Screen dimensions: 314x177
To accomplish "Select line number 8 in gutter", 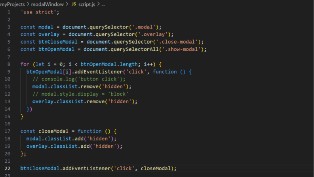I will click(9, 64).
